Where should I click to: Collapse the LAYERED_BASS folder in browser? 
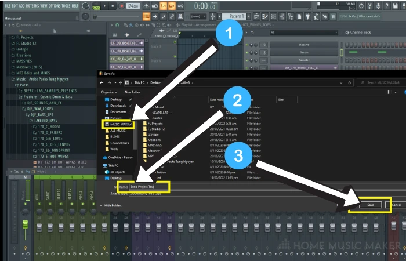[x=44, y=121]
